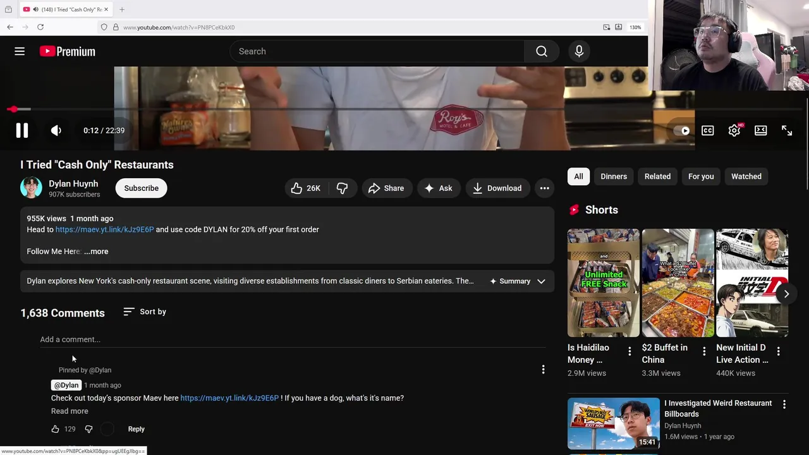Reload the browser page

click(x=40, y=27)
